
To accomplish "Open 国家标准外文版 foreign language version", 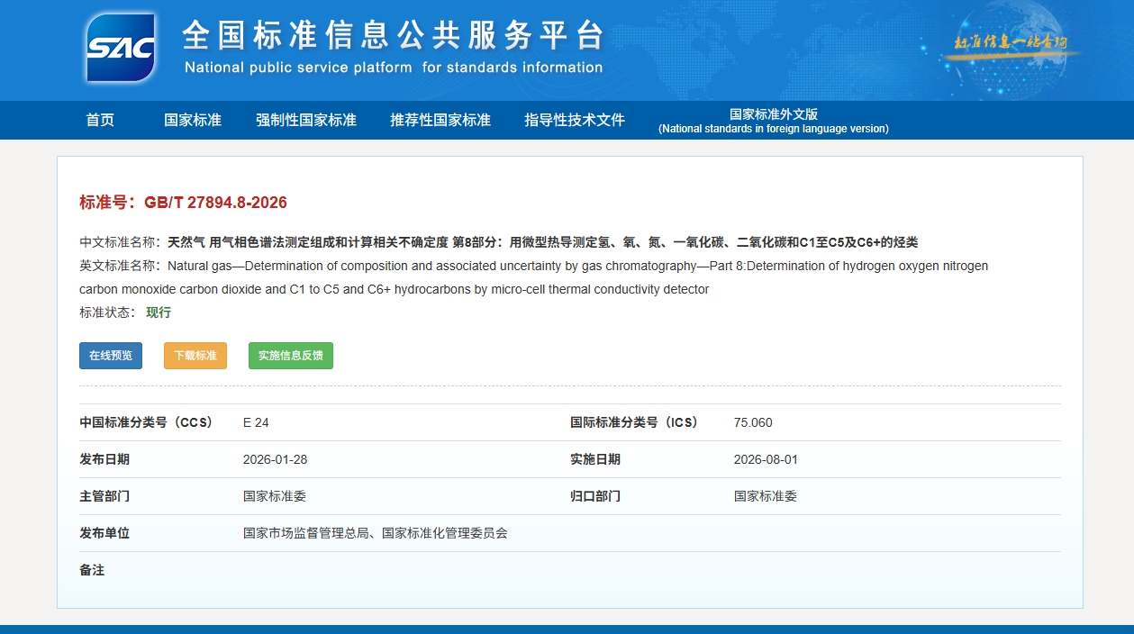I will pyautogui.click(x=774, y=121).
